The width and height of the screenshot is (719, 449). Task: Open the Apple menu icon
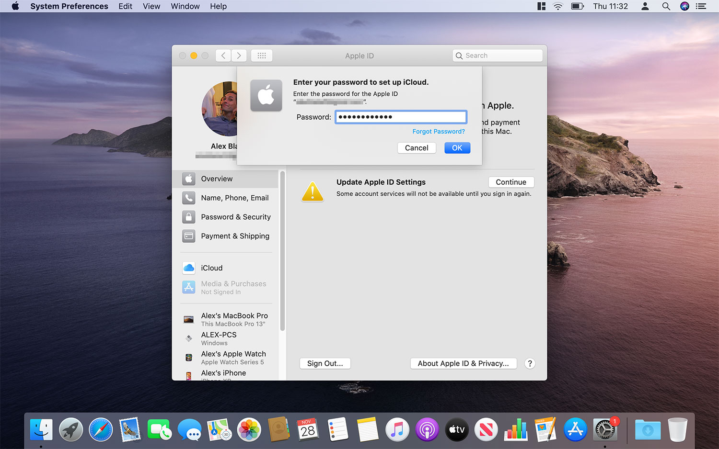coord(15,6)
